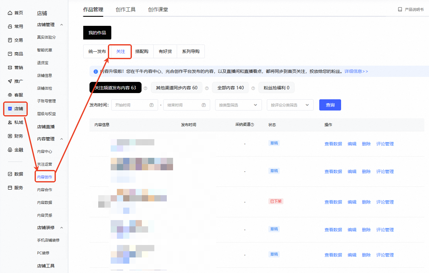Open 按评论分类筛选 dropdown
The height and width of the screenshot is (273, 429).
click(x=290, y=105)
